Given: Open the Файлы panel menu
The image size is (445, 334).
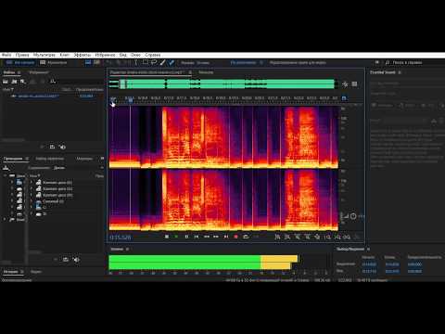Looking at the screenshot, I should click(x=19, y=72).
